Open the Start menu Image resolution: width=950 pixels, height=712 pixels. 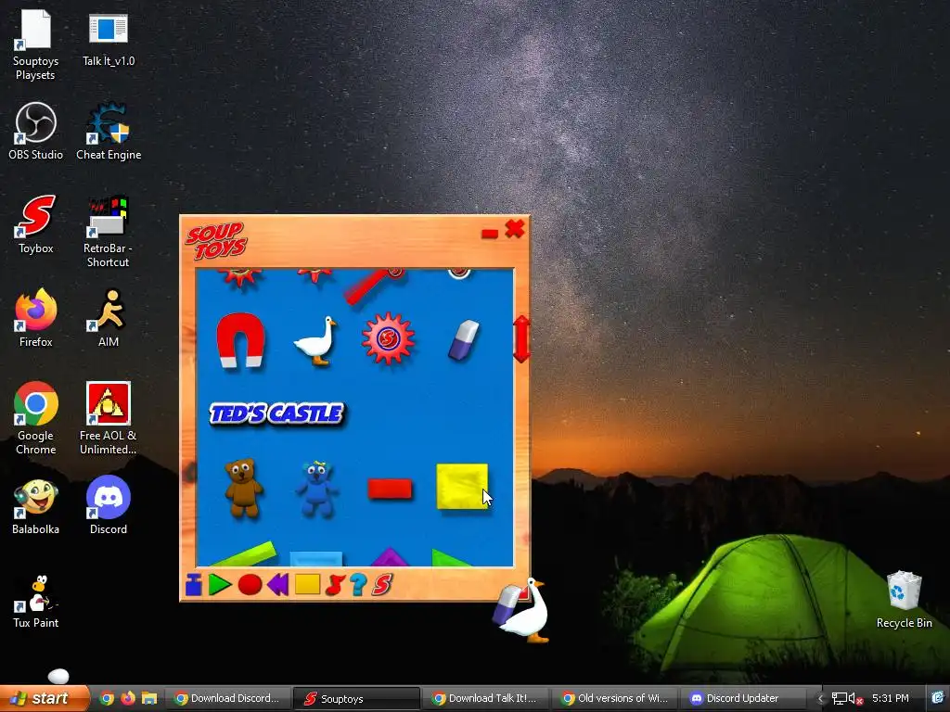pyautogui.click(x=44, y=698)
